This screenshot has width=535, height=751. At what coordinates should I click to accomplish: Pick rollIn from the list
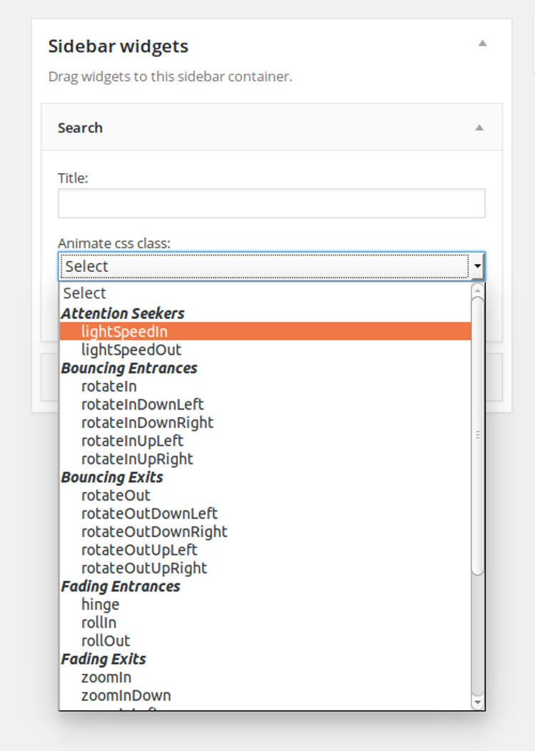[x=99, y=623]
